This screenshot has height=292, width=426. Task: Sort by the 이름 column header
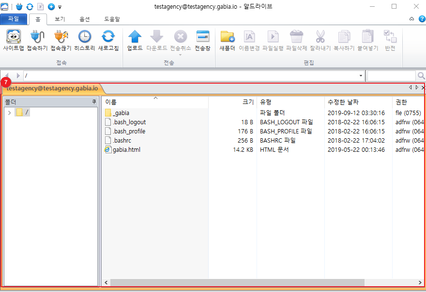155,102
